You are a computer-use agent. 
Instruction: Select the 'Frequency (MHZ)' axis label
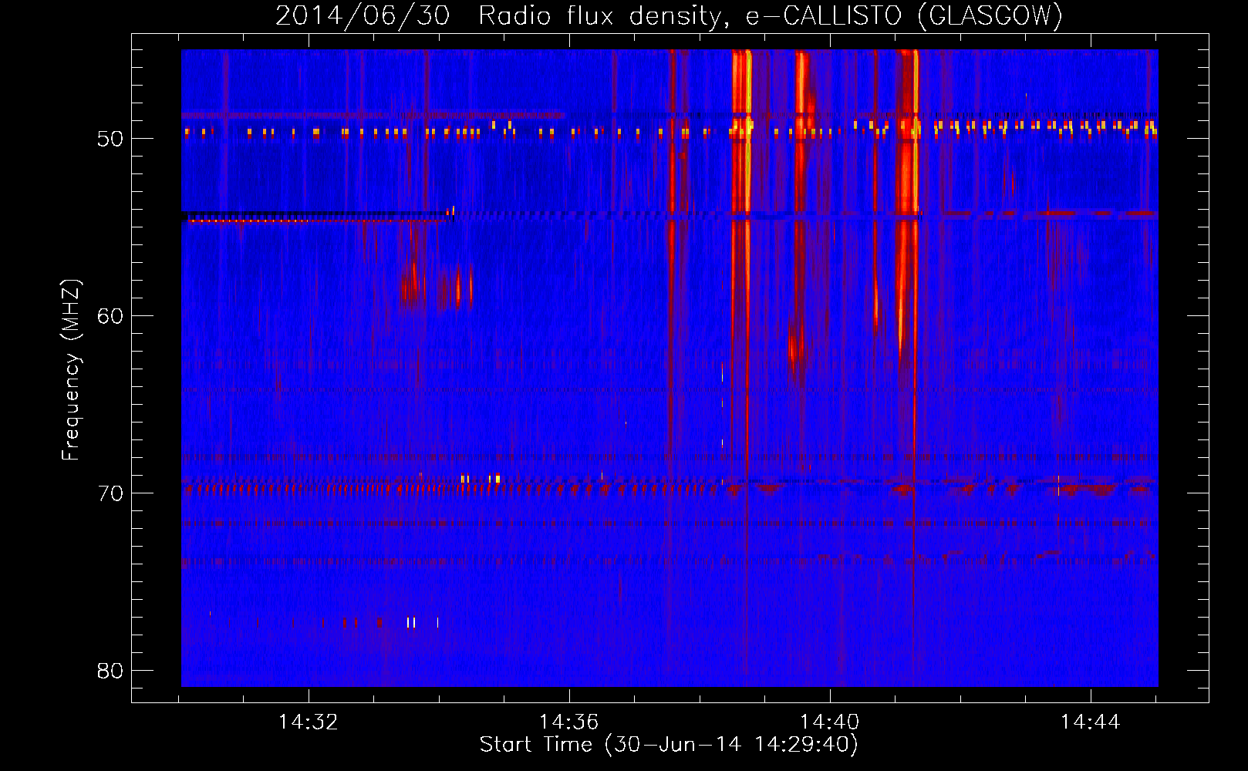pos(71,371)
